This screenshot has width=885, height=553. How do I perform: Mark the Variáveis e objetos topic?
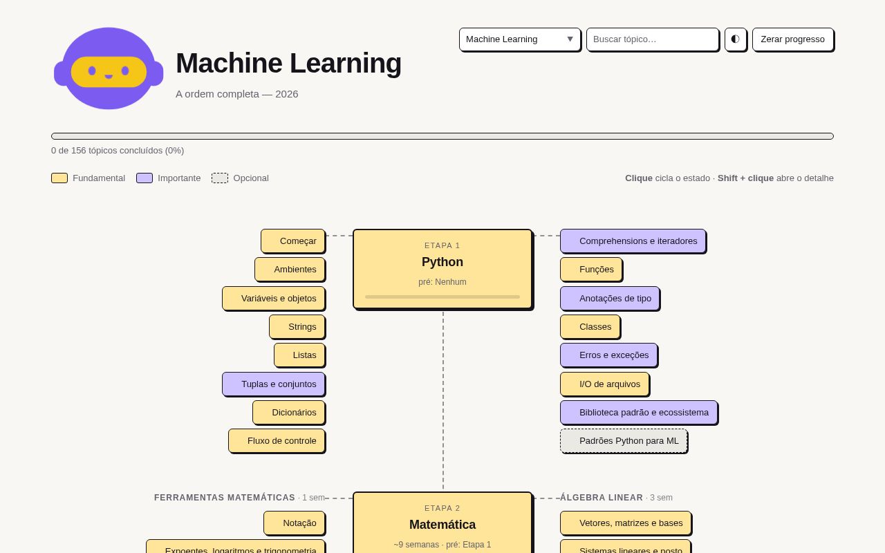273,298
